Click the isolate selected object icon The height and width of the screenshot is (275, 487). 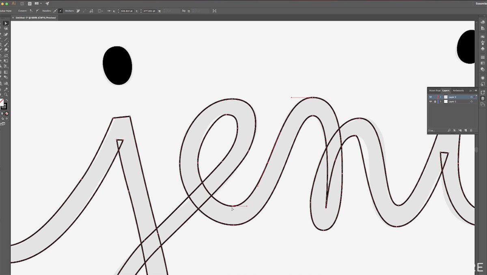click(x=214, y=11)
